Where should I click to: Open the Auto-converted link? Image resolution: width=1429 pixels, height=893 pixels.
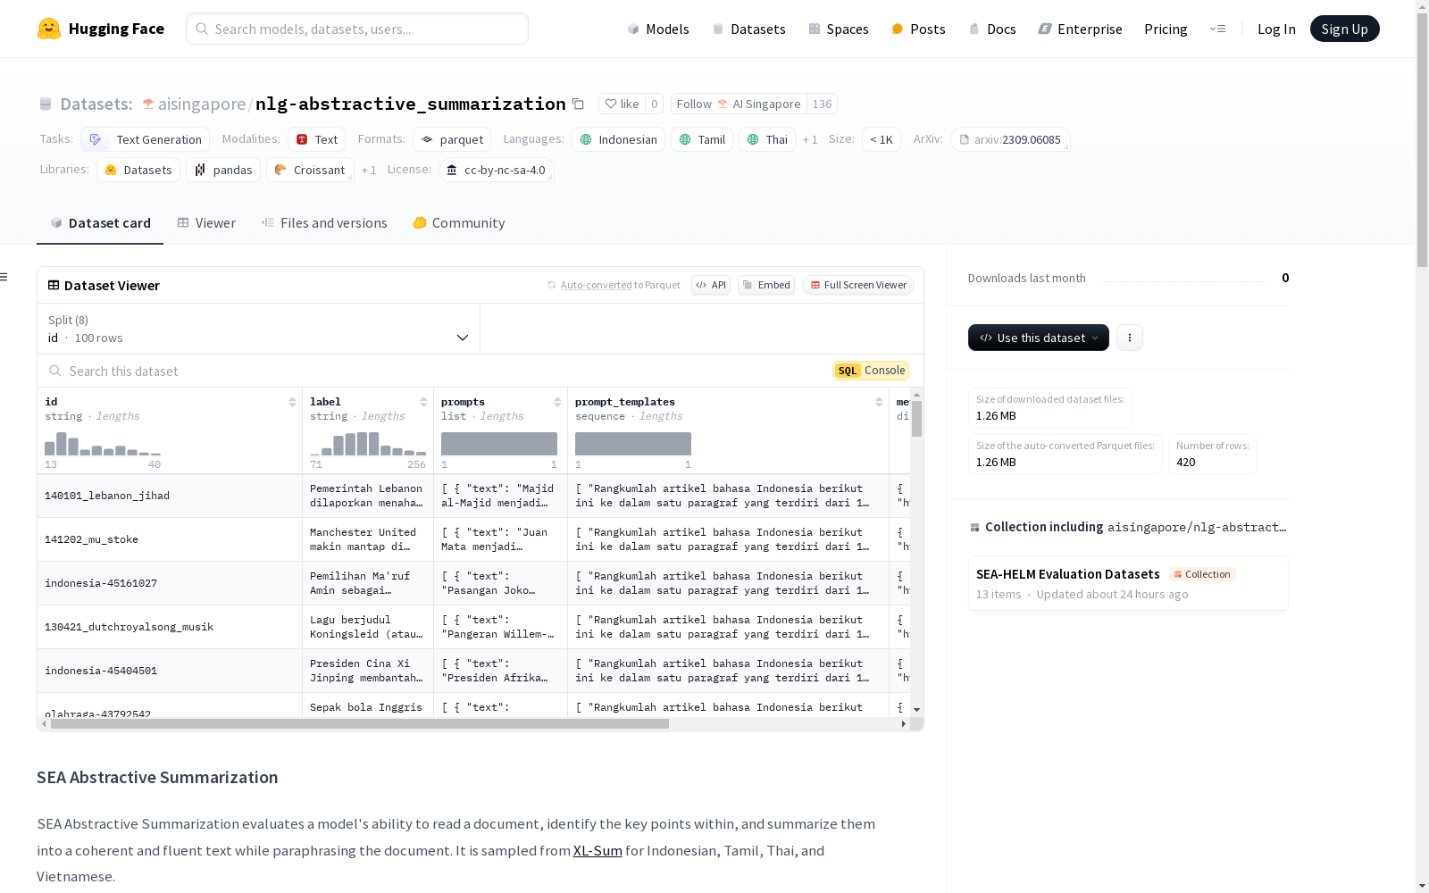pyautogui.click(x=596, y=285)
